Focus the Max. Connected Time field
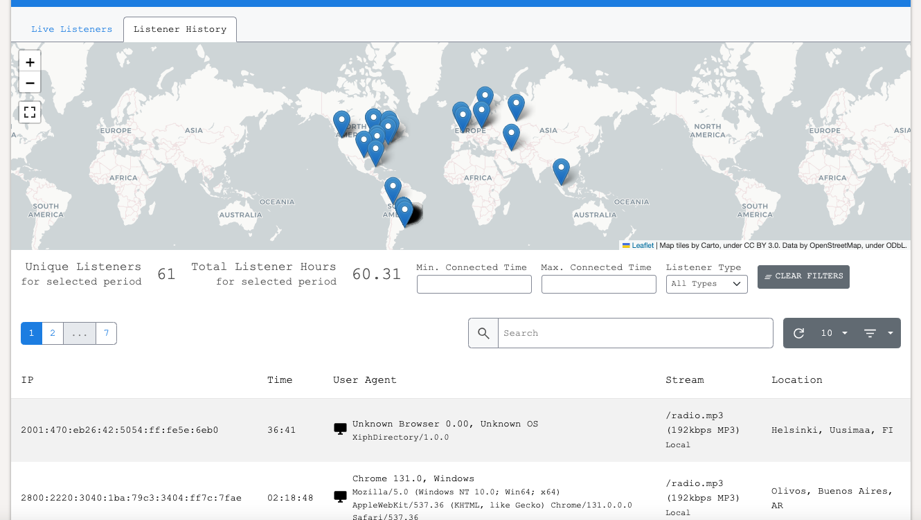This screenshot has width=921, height=520. (x=599, y=284)
